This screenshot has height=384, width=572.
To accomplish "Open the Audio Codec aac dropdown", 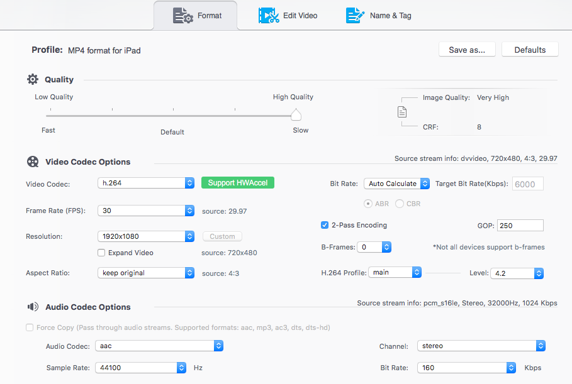I will pyautogui.click(x=159, y=346).
